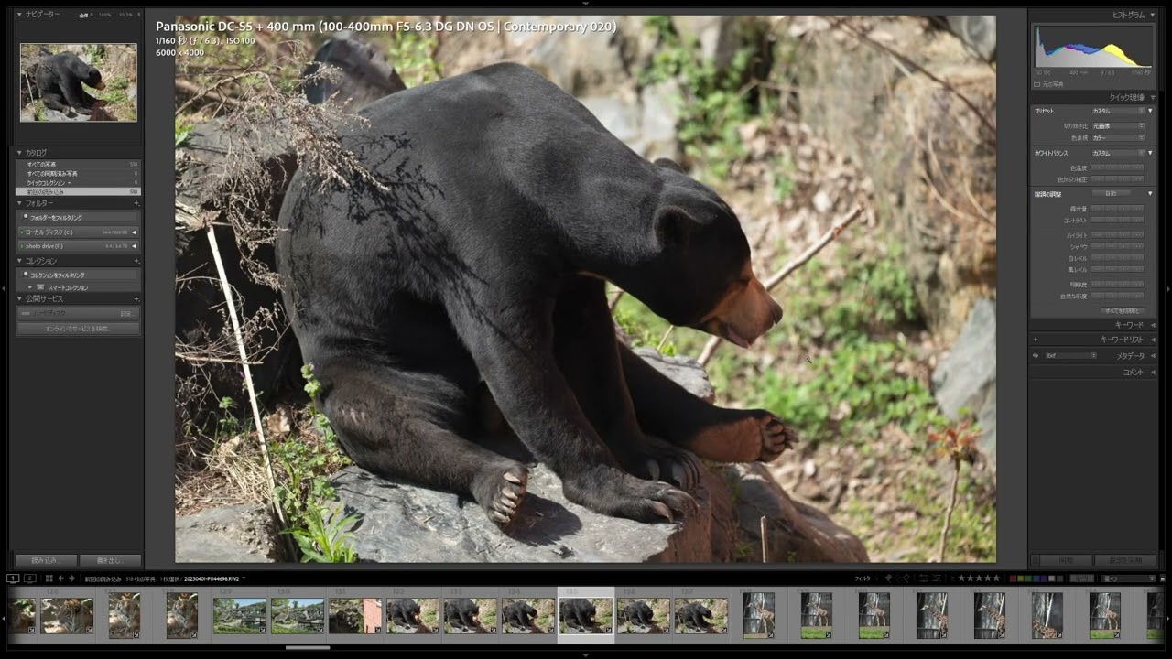Viewport: 1172px width, 659px height.
Task: Collapse the クイック現像 panel
Action: 1151,97
